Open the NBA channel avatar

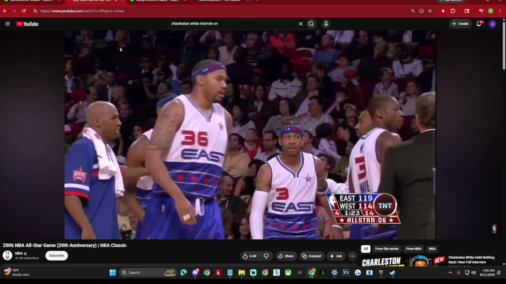pos(8,256)
